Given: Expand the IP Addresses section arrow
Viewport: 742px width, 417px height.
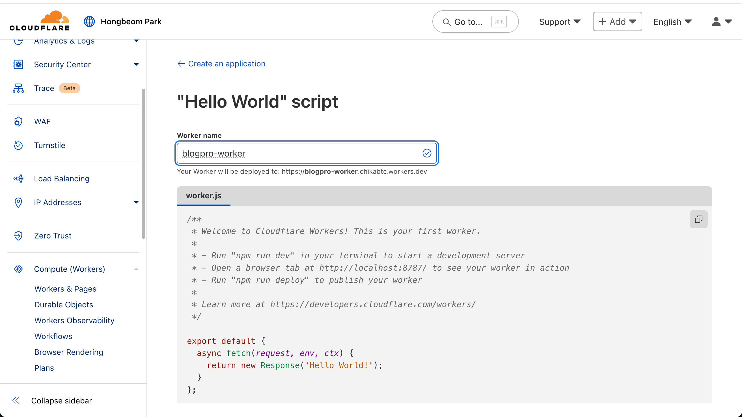Looking at the screenshot, I should [x=136, y=202].
